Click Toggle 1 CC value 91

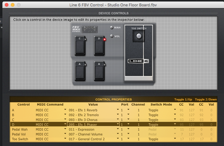(x=182, y=110)
